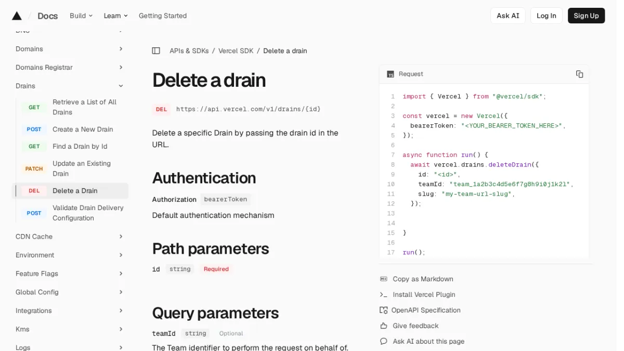Click the Copy as Markdown icon

tap(384, 279)
